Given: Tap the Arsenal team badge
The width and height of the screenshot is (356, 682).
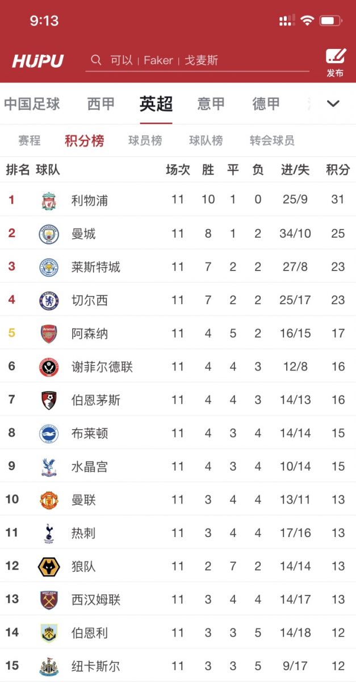Looking at the screenshot, I should point(49,334).
